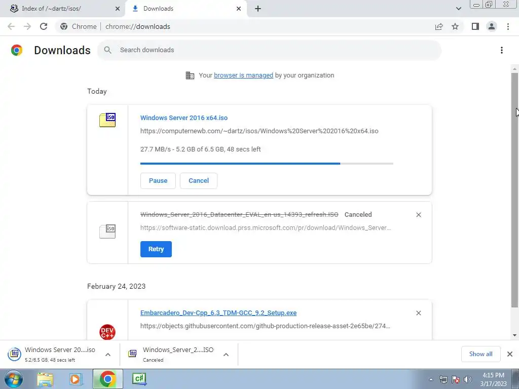519x389 pixels.
Task: Click the Dev-C++ installer icon
Action: (107, 332)
